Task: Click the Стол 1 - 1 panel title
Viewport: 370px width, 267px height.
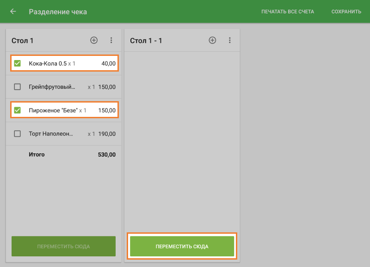Action: point(146,41)
